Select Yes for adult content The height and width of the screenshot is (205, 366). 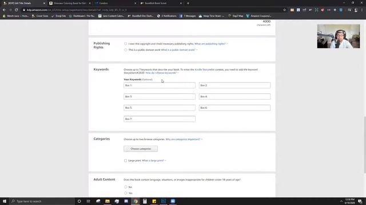point(126,193)
